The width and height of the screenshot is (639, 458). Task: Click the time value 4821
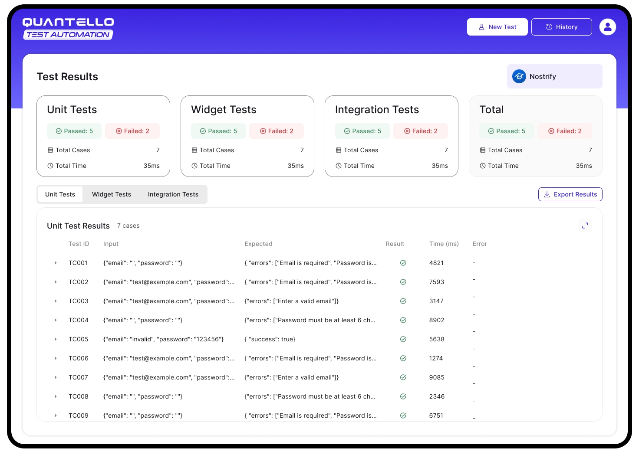436,263
